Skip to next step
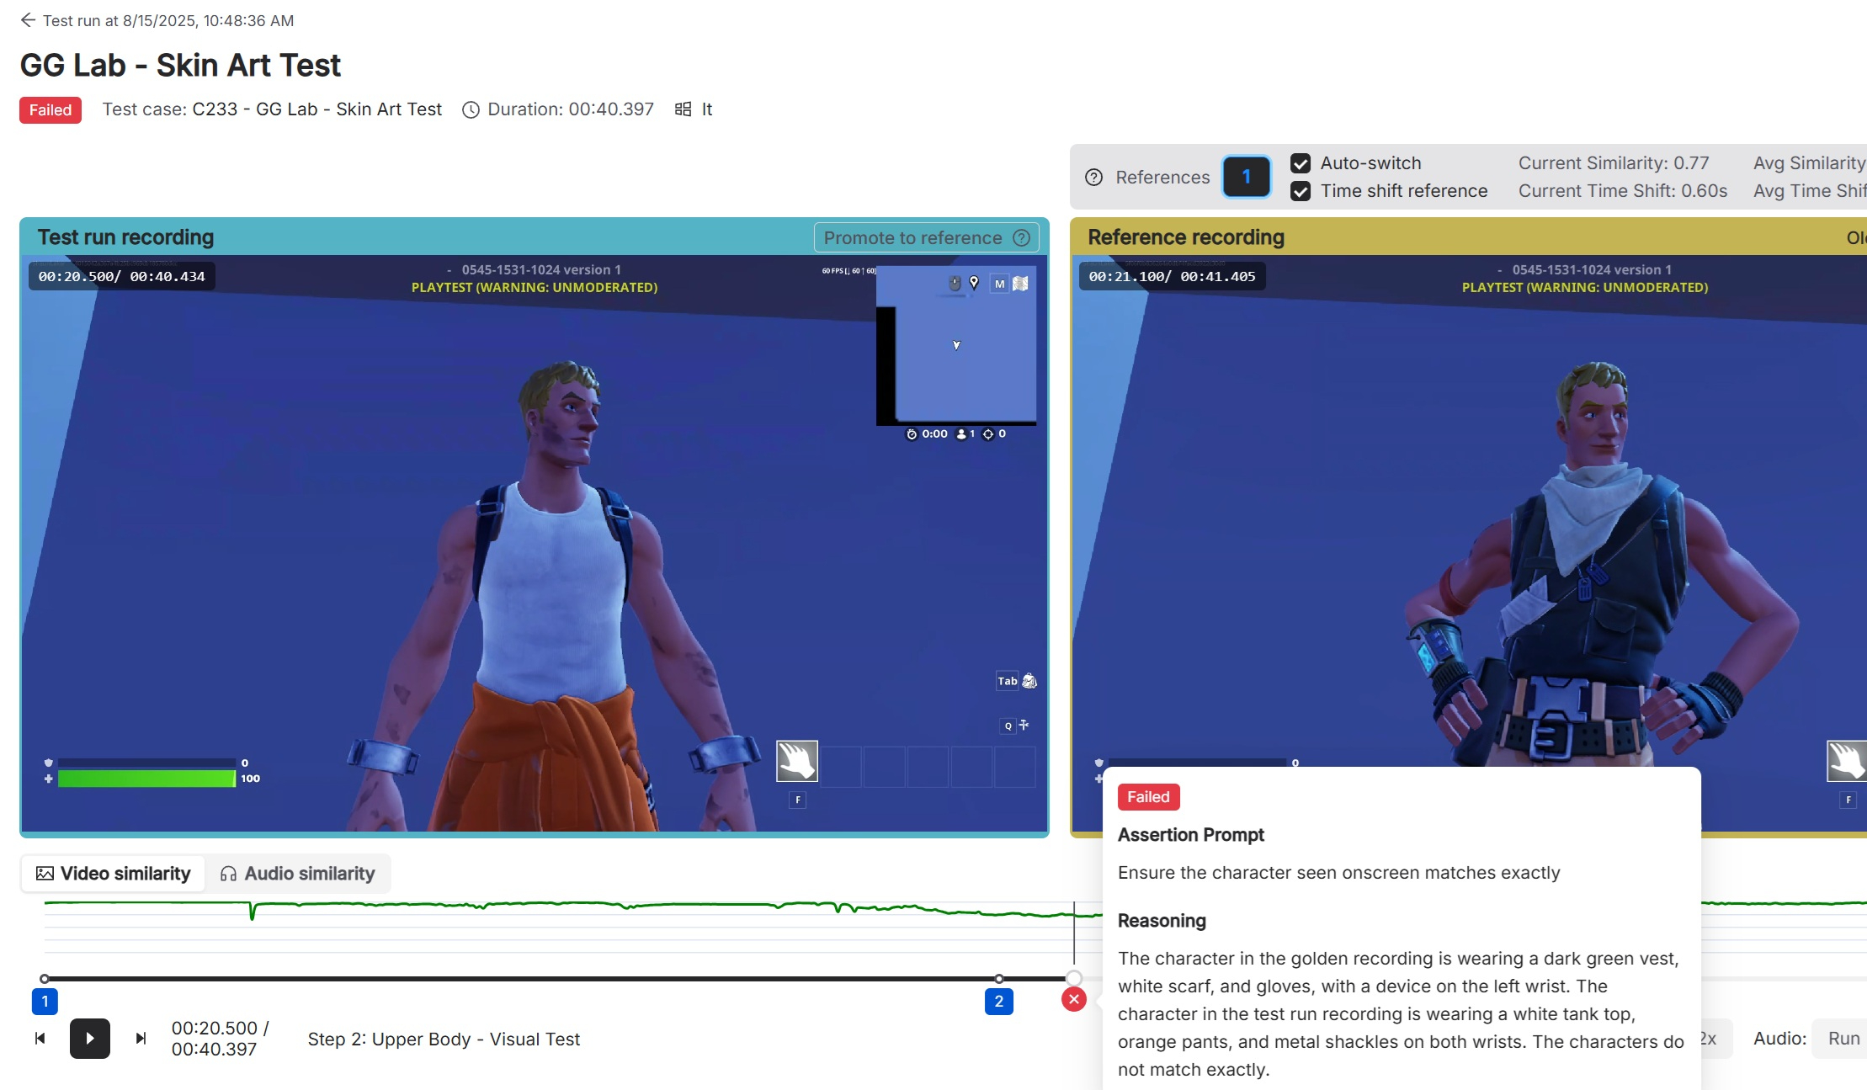This screenshot has height=1090, width=1867. pyautogui.click(x=141, y=1039)
